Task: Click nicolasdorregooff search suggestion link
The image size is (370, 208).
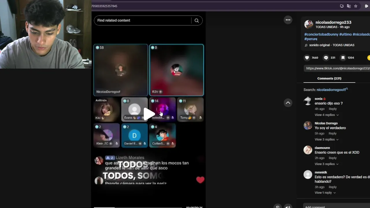Action: click(331, 90)
